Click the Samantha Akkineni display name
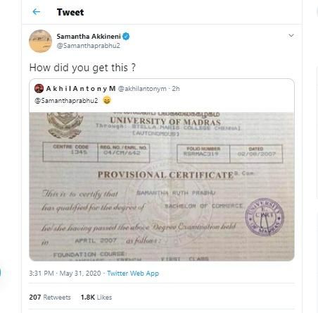Screen dimensions: 318x313 [89, 37]
